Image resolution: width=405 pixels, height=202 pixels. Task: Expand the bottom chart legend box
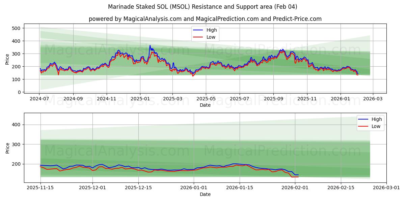(x=371, y=123)
